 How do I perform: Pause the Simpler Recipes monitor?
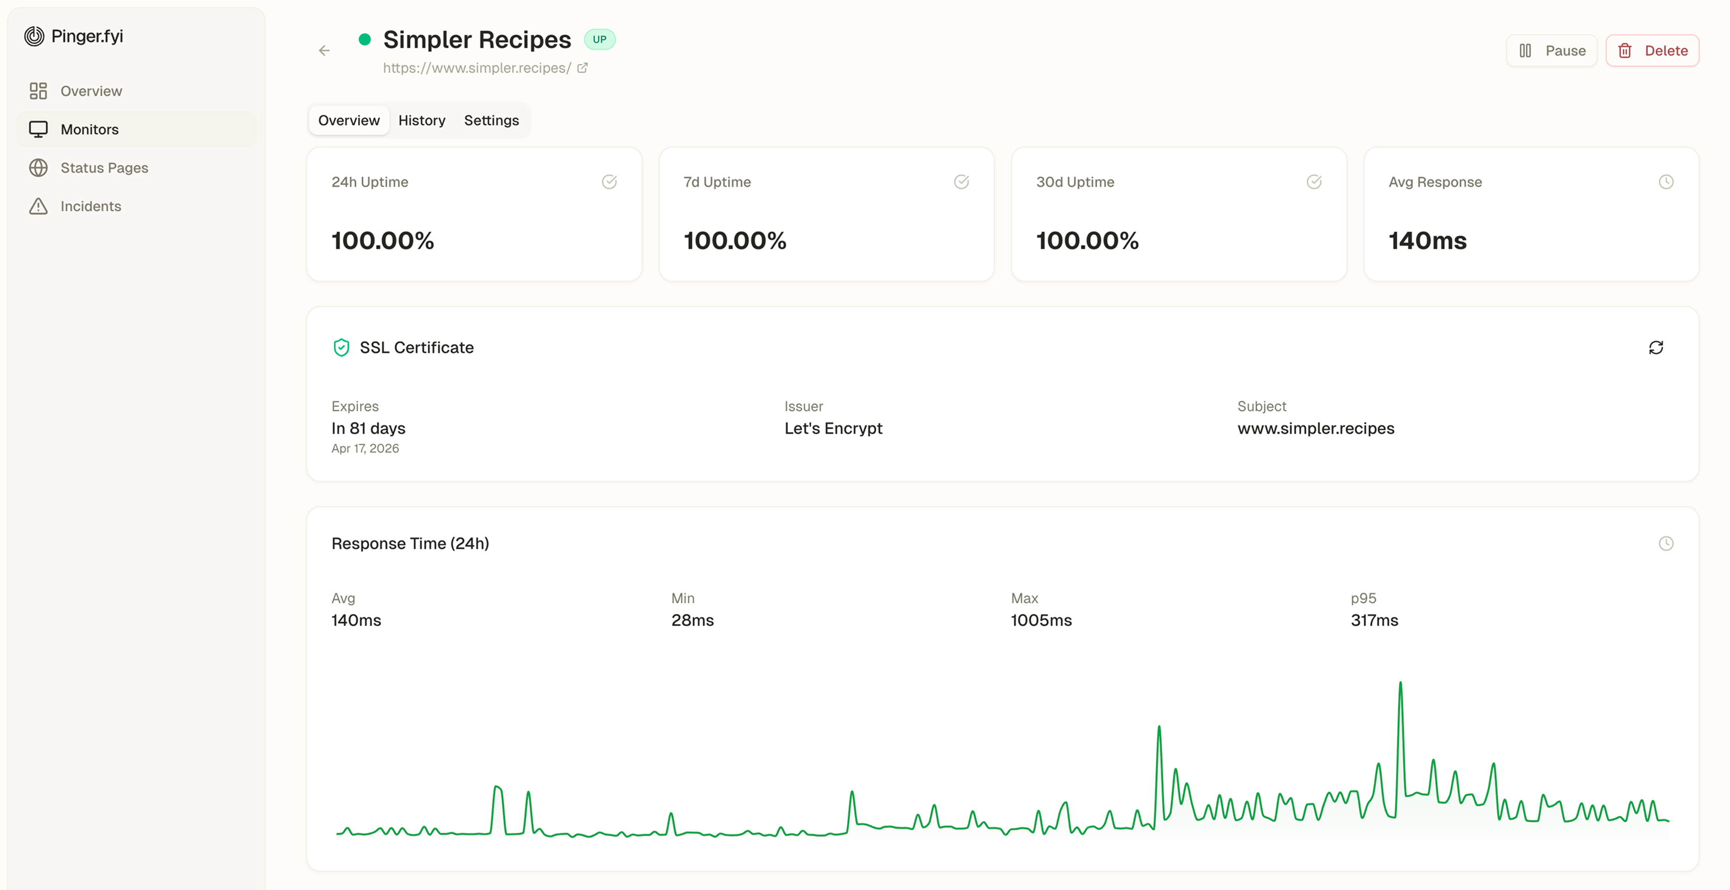point(1551,51)
